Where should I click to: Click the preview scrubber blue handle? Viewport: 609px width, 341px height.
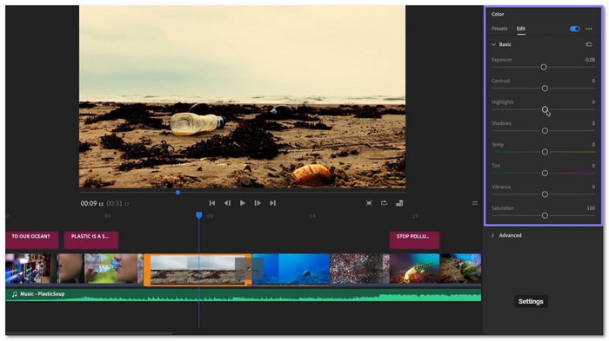click(x=177, y=193)
